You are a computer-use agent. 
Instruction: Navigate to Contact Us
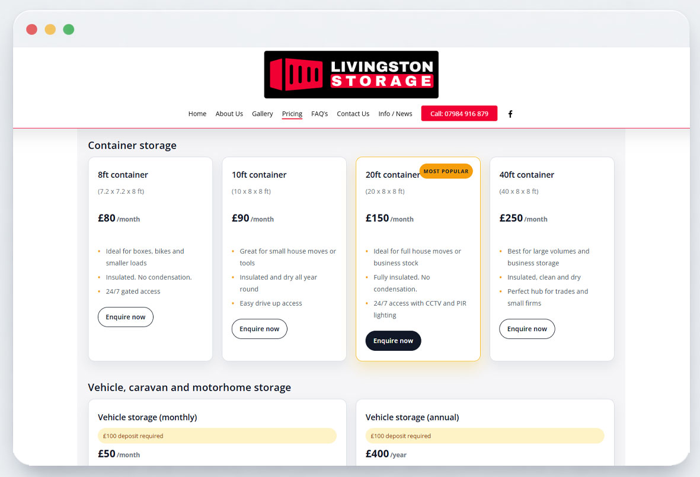pos(353,114)
